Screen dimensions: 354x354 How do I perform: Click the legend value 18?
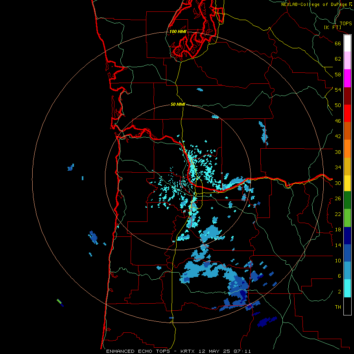[x=338, y=230]
